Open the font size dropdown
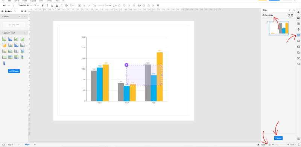Screen dimensions: 301x147 click(x=36, y=6)
